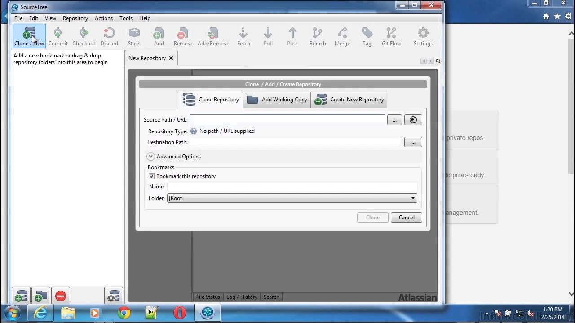This screenshot has width=575, height=323.
Task: Switch to the File Status tab
Action: click(208, 297)
